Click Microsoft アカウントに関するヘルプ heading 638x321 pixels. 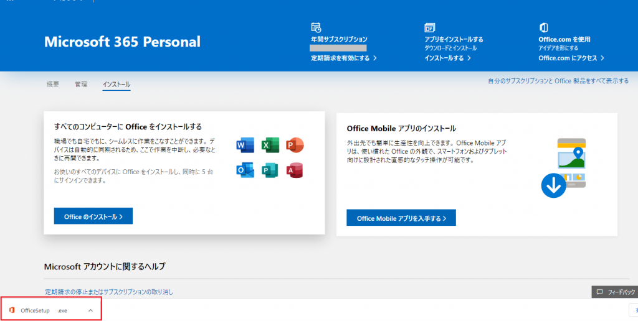point(105,266)
